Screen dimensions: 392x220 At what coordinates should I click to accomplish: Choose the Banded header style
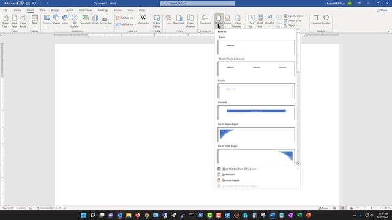256,112
